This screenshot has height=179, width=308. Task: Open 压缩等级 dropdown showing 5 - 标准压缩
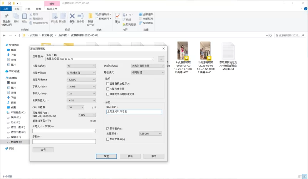[x=81, y=73]
